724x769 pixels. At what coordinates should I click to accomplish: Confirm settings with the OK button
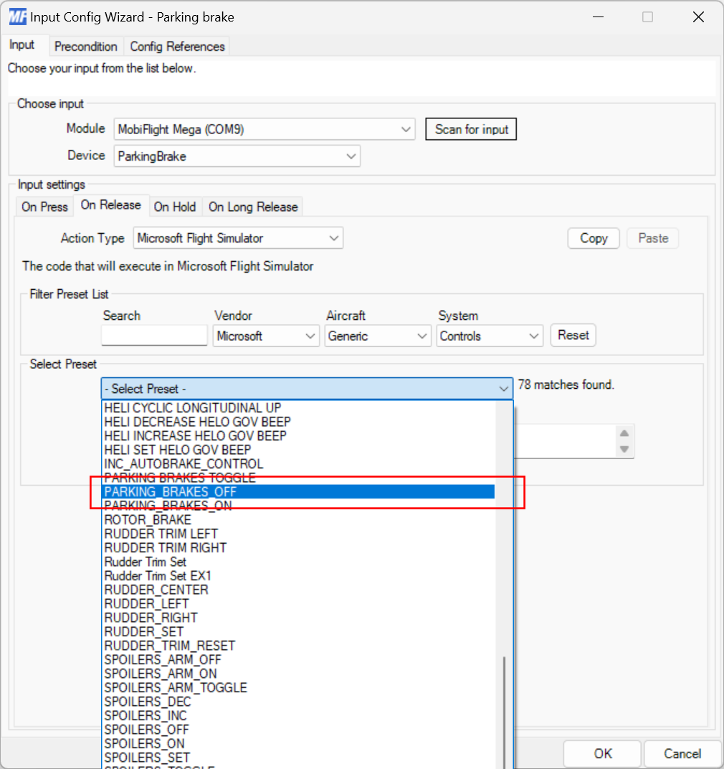(x=601, y=753)
